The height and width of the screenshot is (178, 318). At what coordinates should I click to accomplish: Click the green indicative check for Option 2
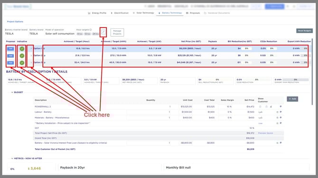tap(22, 56)
